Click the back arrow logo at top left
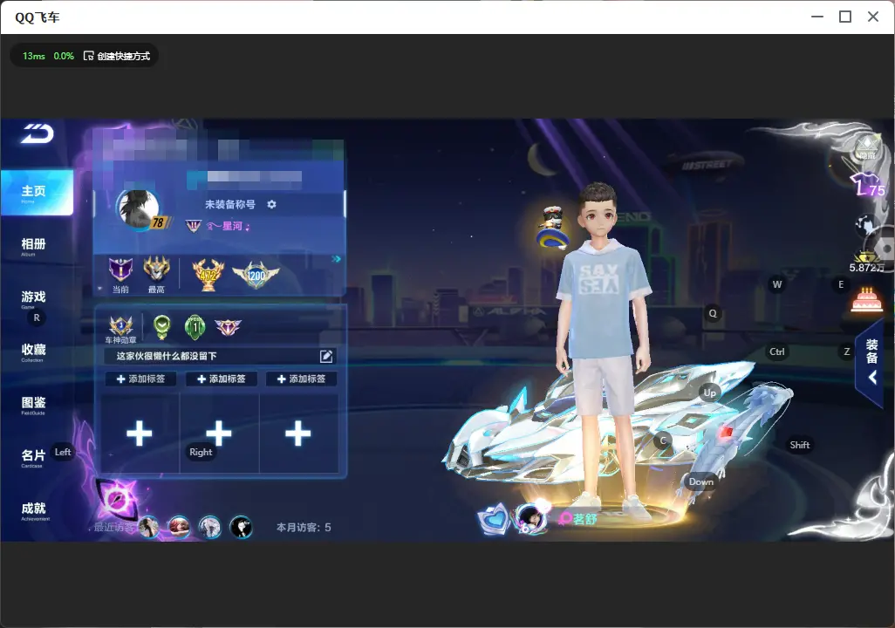The height and width of the screenshot is (628, 895). (38, 133)
